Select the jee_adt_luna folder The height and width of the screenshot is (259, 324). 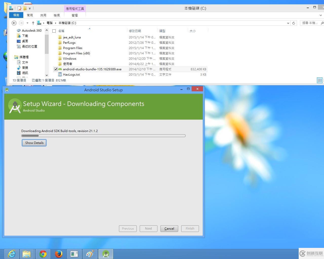(x=72, y=37)
